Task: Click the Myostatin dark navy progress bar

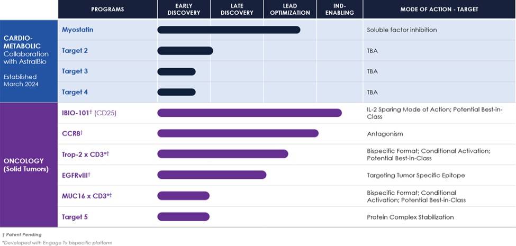Action: [229, 30]
